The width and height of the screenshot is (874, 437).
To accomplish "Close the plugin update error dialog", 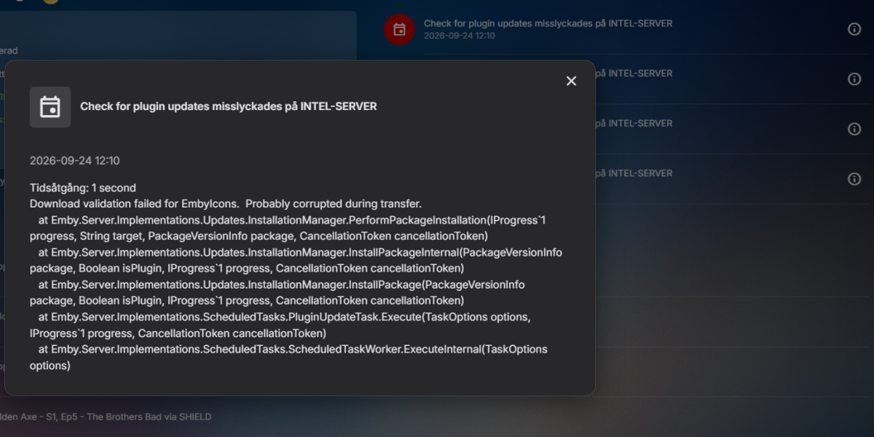I will point(571,81).
